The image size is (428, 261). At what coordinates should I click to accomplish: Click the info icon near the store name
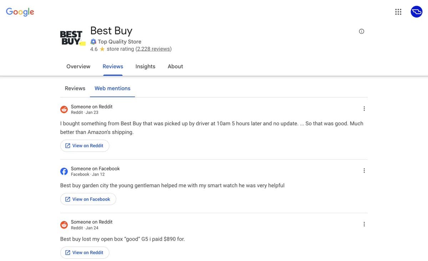pyautogui.click(x=361, y=31)
